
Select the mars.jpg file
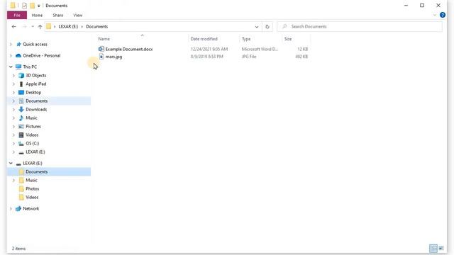click(113, 57)
